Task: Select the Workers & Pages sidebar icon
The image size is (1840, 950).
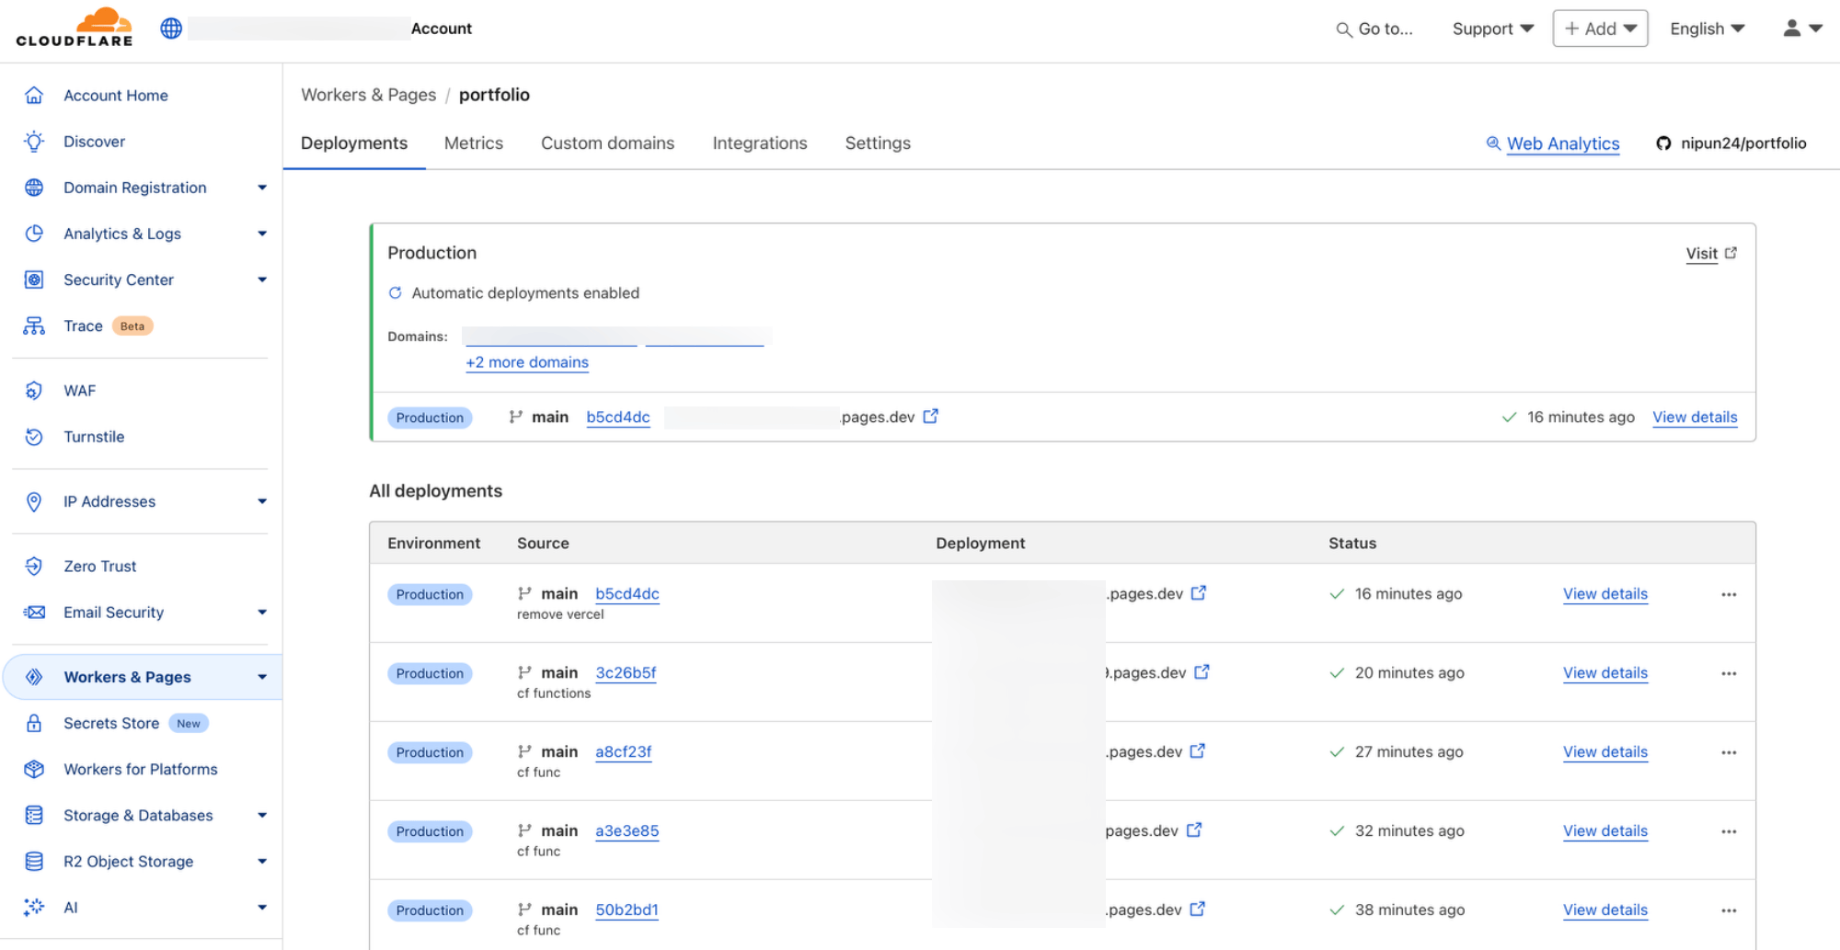Action: point(34,677)
